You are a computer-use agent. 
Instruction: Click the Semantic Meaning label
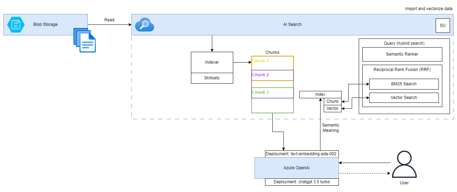[x=331, y=128]
